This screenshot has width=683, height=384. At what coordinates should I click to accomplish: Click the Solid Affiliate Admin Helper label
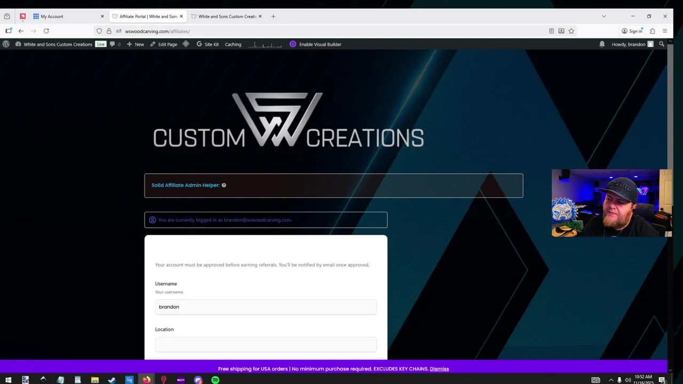pyautogui.click(x=185, y=185)
